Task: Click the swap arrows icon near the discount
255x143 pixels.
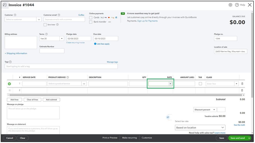Action: (x=168, y=117)
